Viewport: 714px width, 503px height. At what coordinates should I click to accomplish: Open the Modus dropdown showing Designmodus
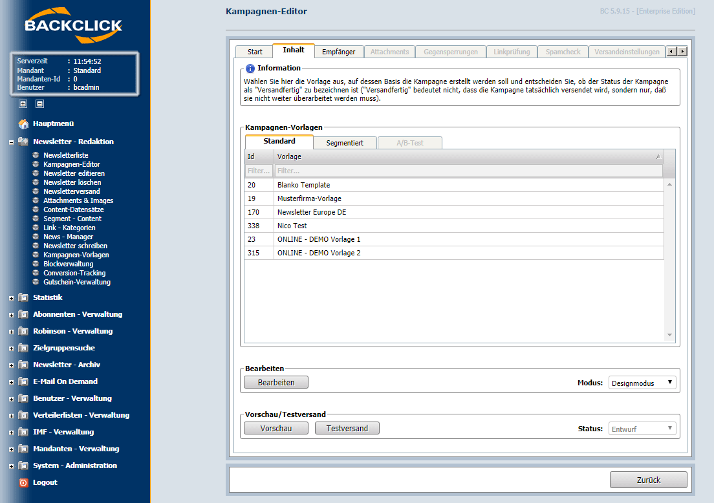coord(642,383)
